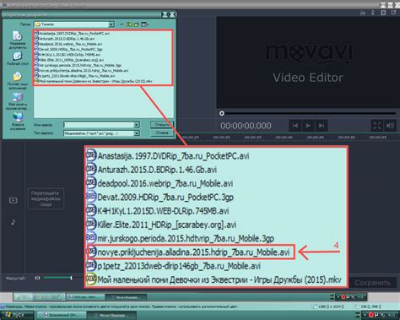Viewport: 400px width, 320px height.
Task: Open My Documents in the places bar
Action: tap(17, 80)
